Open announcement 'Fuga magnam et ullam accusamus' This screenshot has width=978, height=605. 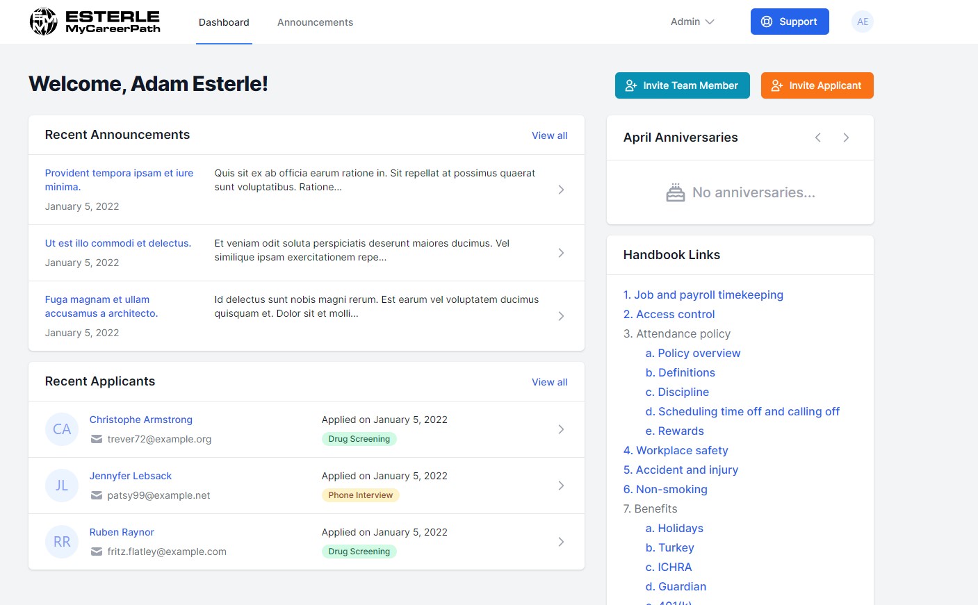[101, 306]
